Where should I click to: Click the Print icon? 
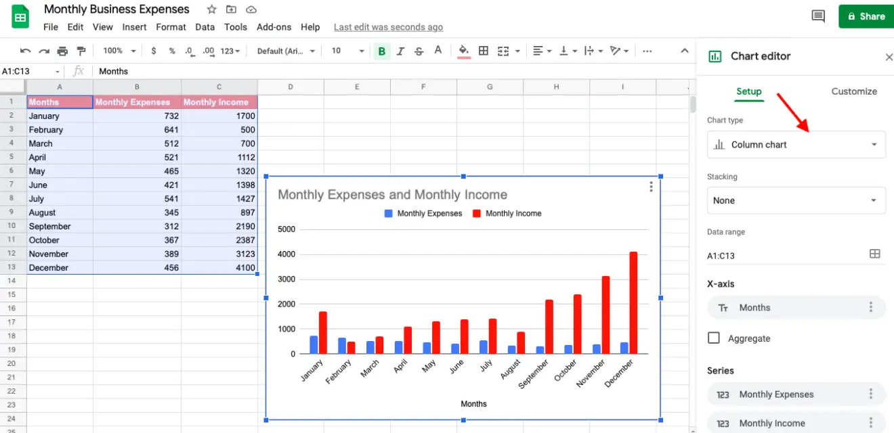tap(61, 51)
